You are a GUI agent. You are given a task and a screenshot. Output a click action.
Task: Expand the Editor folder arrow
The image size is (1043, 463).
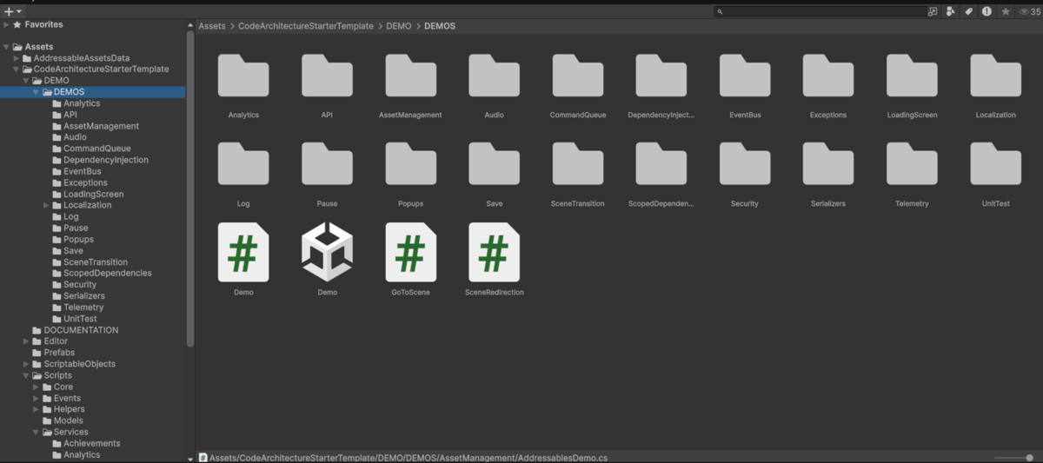click(26, 341)
